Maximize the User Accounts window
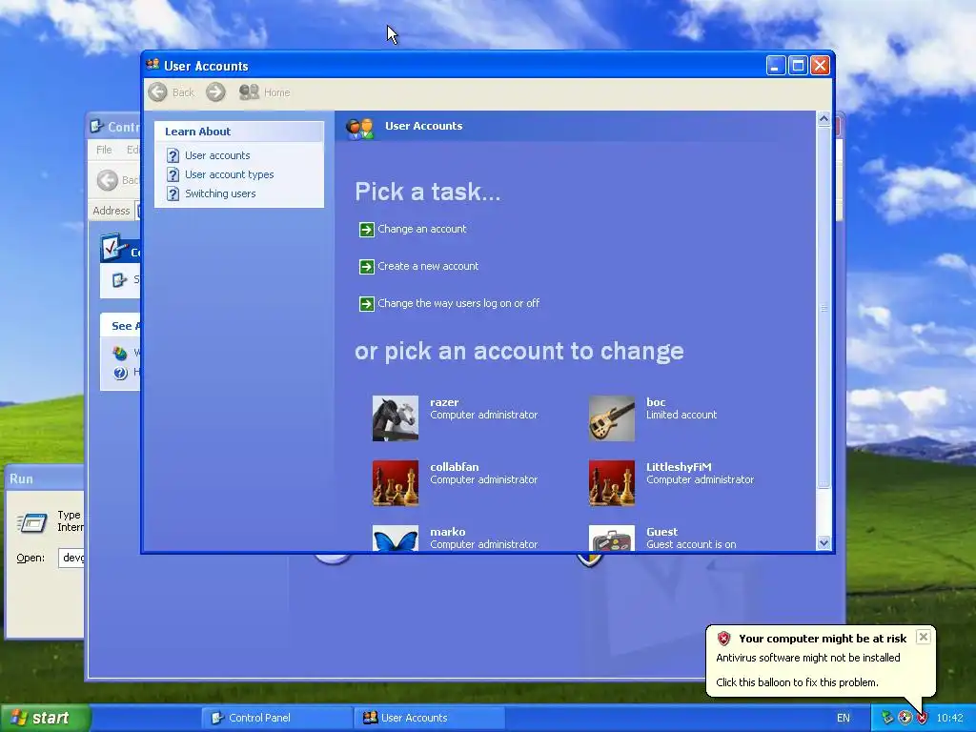The image size is (976, 732). click(x=798, y=65)
